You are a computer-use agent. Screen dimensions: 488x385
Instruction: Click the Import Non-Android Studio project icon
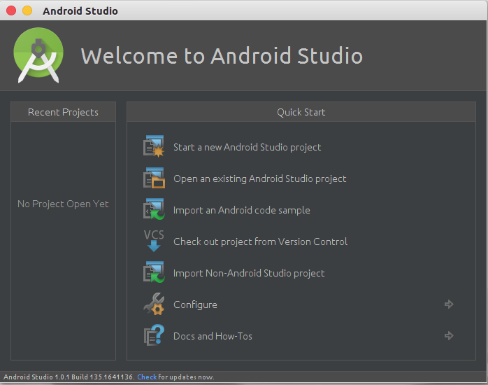[x=154, y=272]
